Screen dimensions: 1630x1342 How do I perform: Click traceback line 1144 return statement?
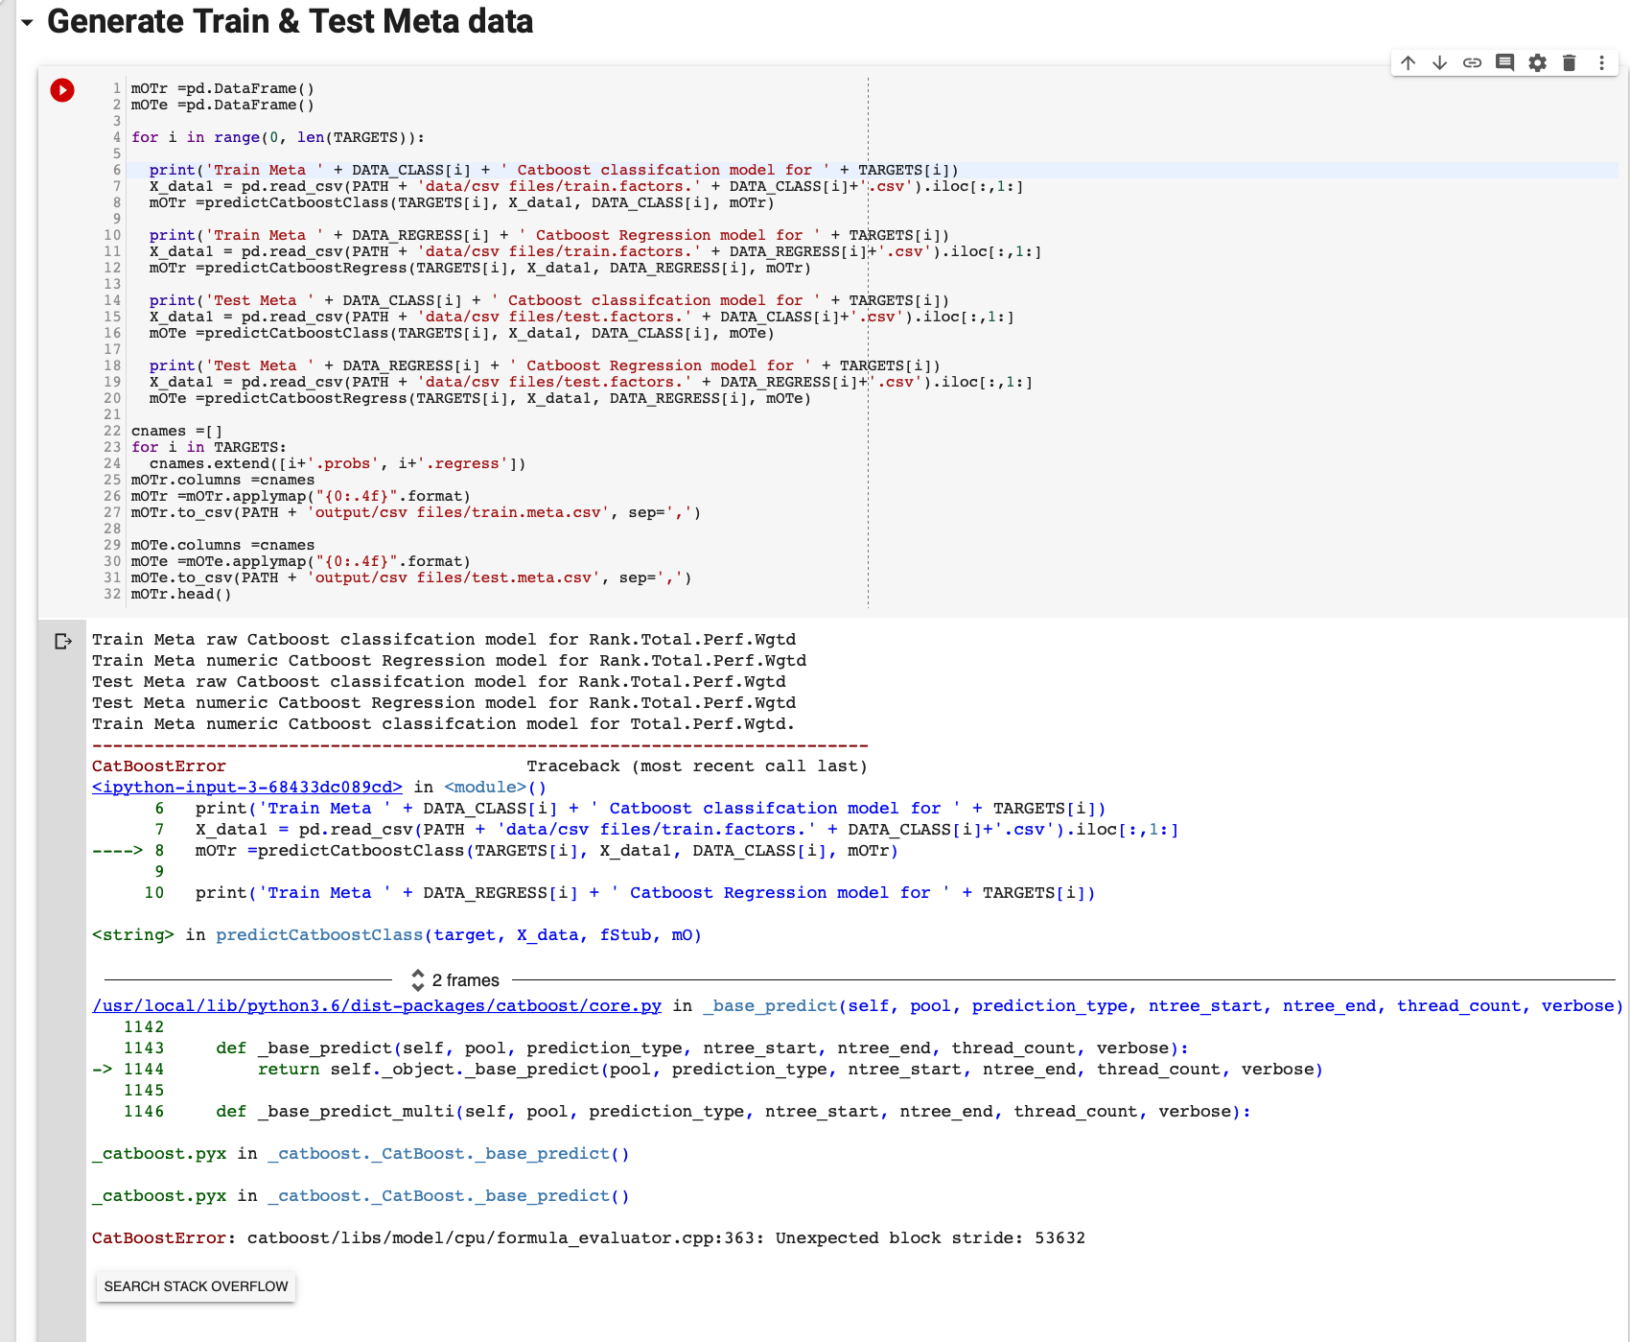pos(790,1070)
